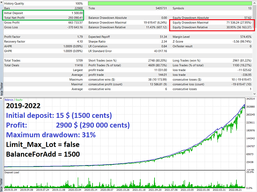Screen dimensions: 257x192
Task: Click Loss Trades value 1100 (19.27%)
Action: [x=242, y=65]
